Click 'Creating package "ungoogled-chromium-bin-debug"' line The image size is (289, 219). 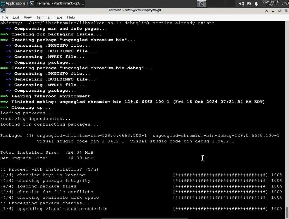pos(76,68)
